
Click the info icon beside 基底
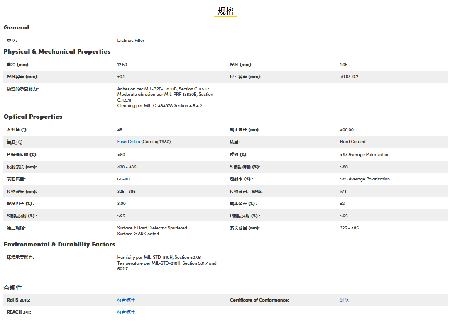(x=20, y=142)
